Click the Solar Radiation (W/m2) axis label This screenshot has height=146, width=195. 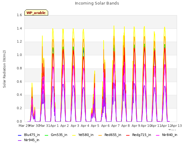tap(4, 69)
